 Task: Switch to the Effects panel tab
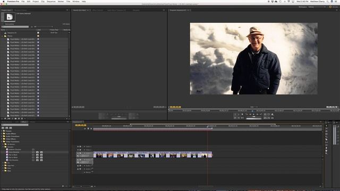click(24, 122)
